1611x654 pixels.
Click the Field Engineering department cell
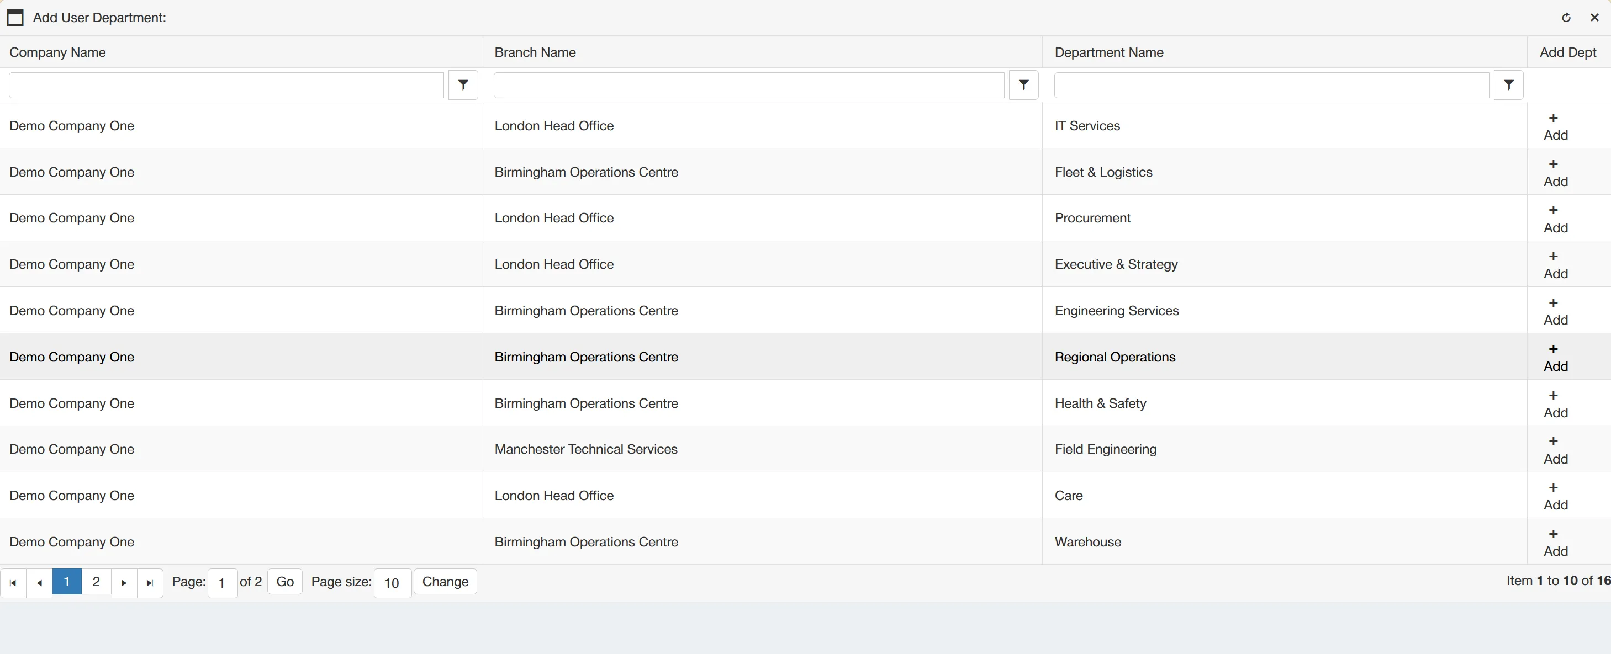click(1285, 450)
